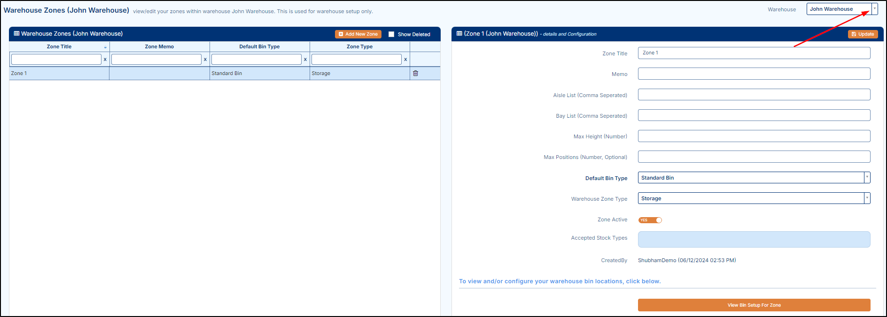Focus the Max Height number field
887x317 pixels.
tap(754, 136)
